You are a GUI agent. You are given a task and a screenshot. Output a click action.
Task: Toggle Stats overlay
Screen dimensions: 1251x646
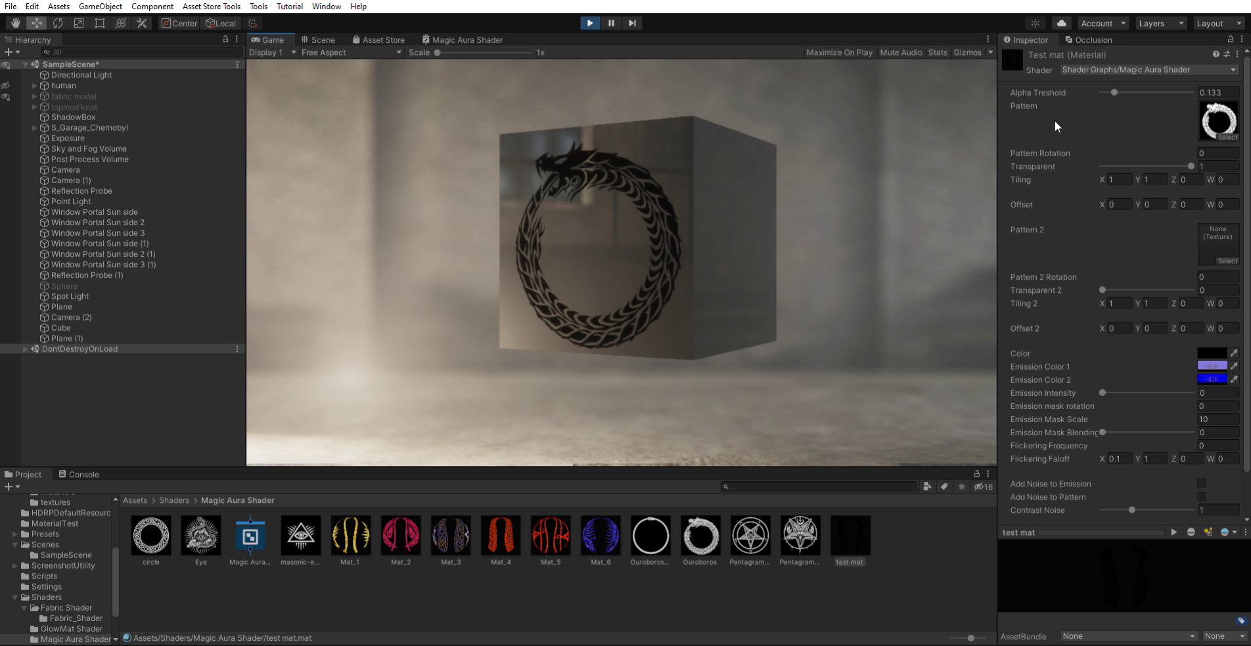point(938,53)
